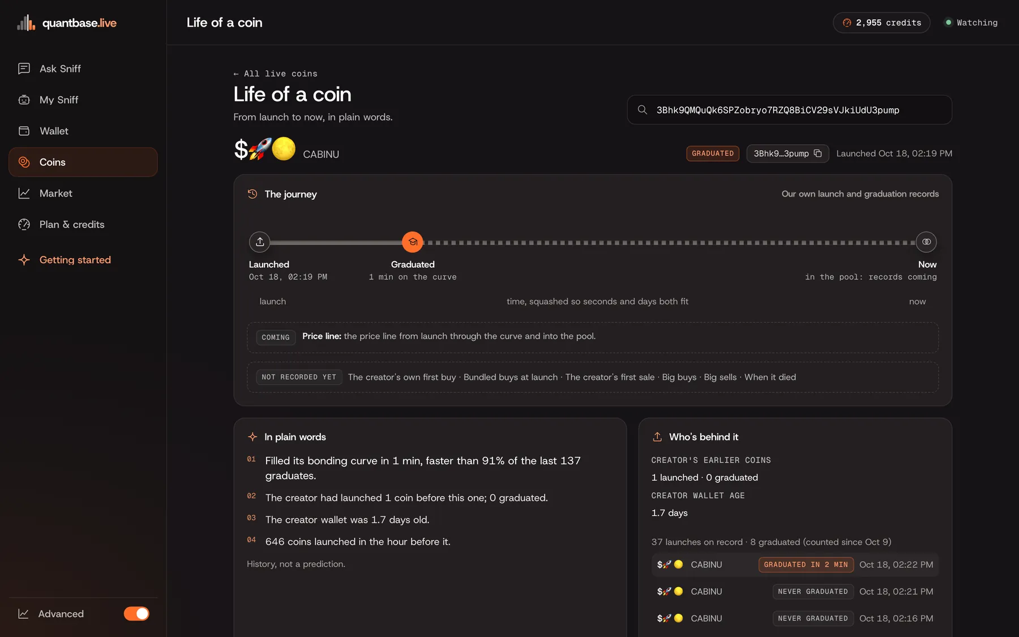The height and width of the screenshot is (637, 1019).
Task: Open CABINU launched Oct 18, 02:21 PM
Action: click(795, 591)
